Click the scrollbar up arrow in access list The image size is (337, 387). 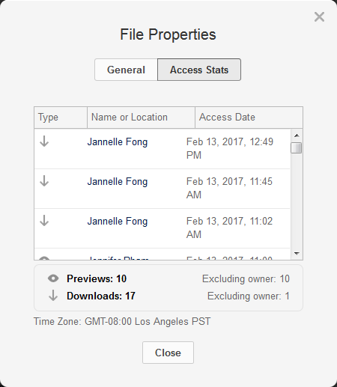[x=297, y=135]
